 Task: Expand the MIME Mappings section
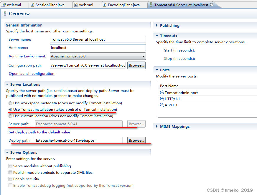(157, 126)
